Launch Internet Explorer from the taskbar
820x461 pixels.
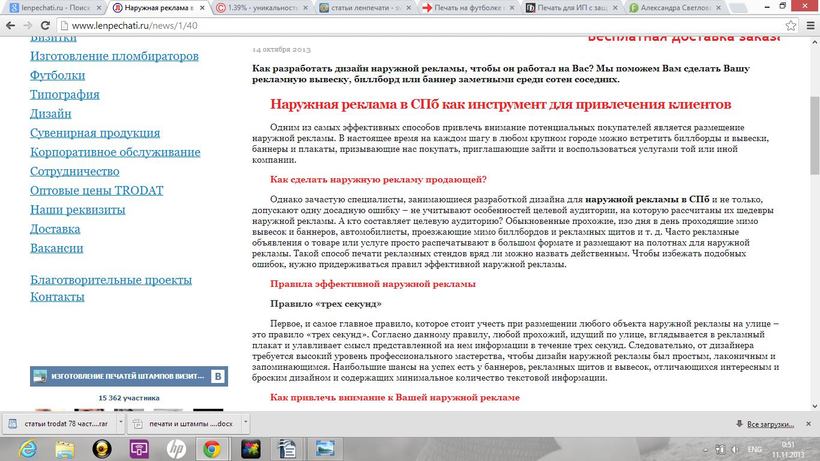pyautogui.click(x=28, y=449)
